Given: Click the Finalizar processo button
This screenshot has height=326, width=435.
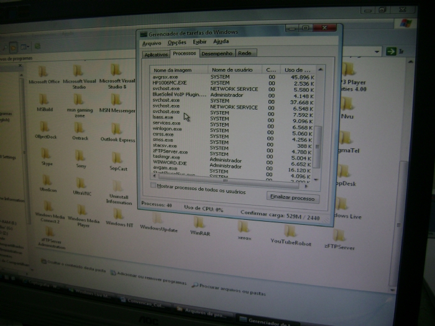Looking at the screenshot, I should [x=293, y=198].
